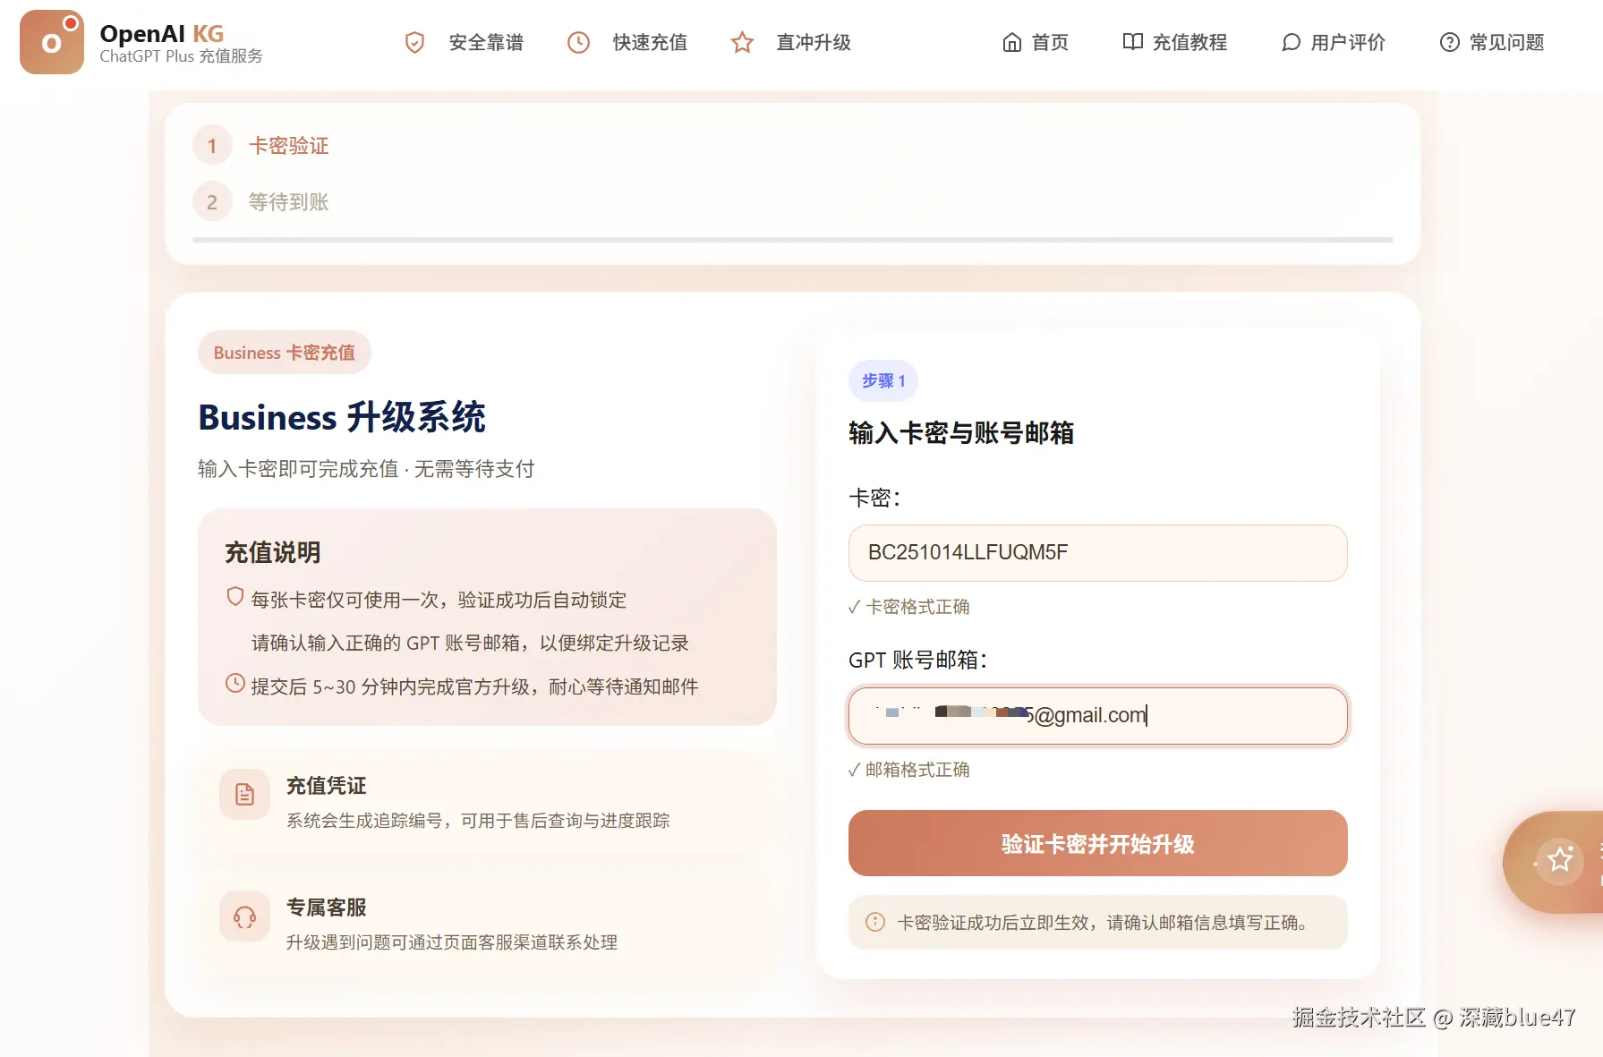Click the info icon in the 卡密验证成功 notice
This screenshot has height=1057, width=1603.
coord(875,922)
